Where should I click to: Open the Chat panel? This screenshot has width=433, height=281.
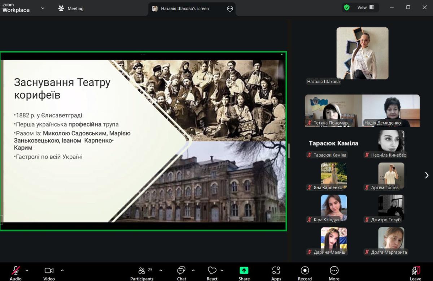(181, 271)
